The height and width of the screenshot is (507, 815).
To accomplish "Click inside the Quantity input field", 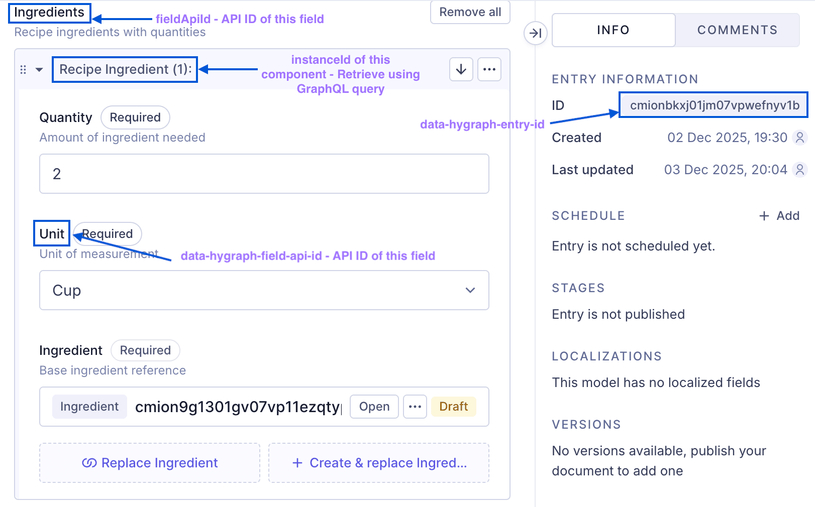I will click(264, 174).
